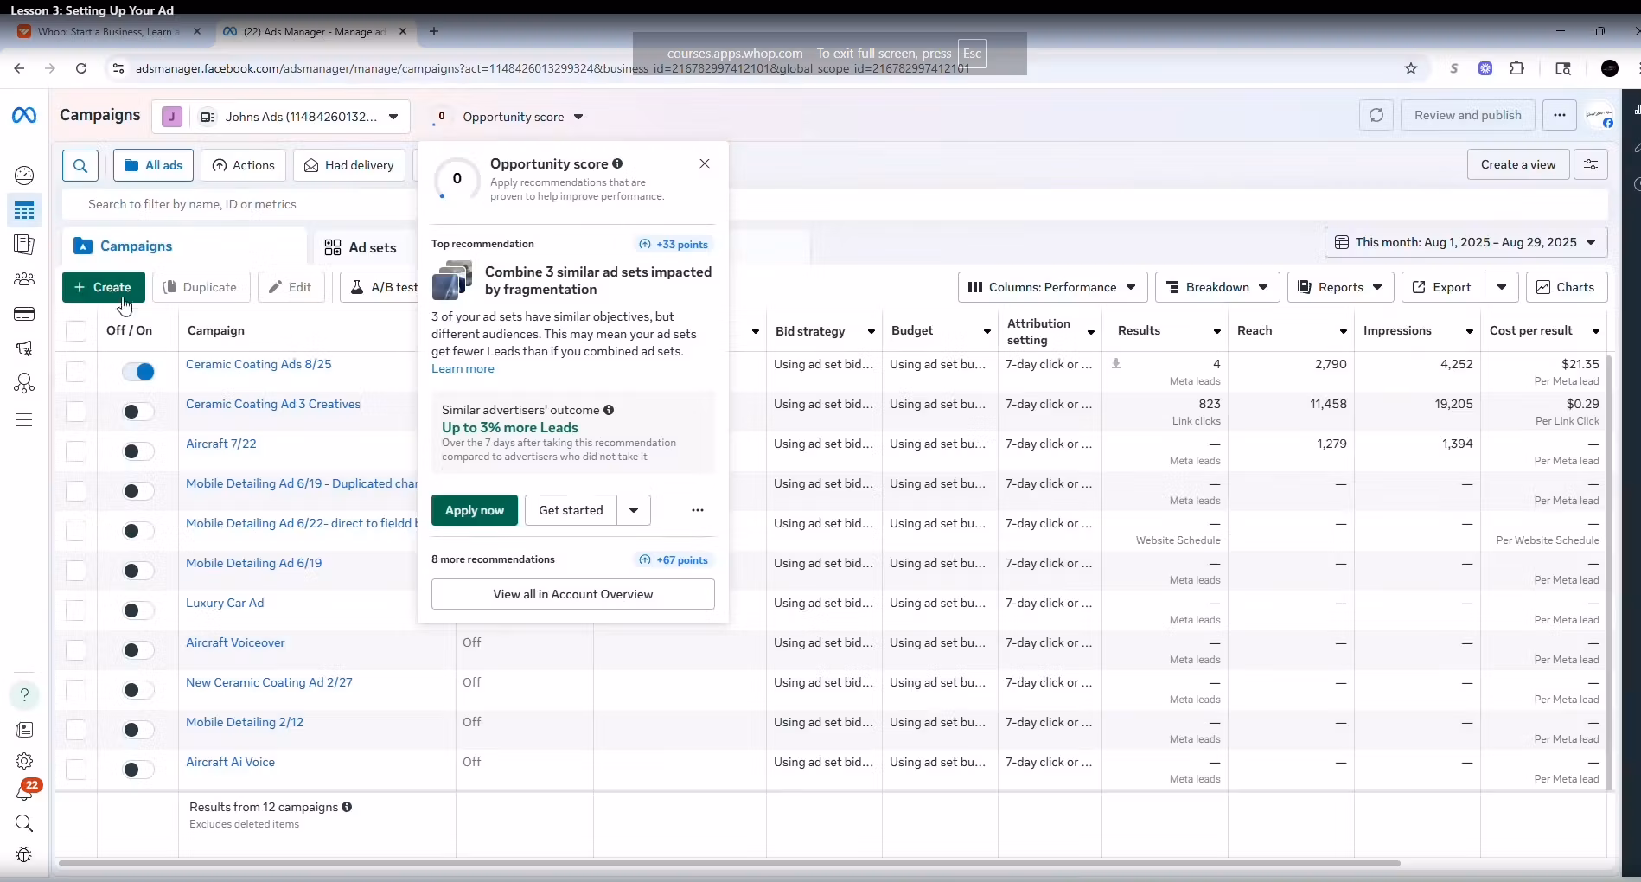Screen dimensions: 1641x882
Task: Open Billing card icon in left sidebar
Action: (24, 314)
